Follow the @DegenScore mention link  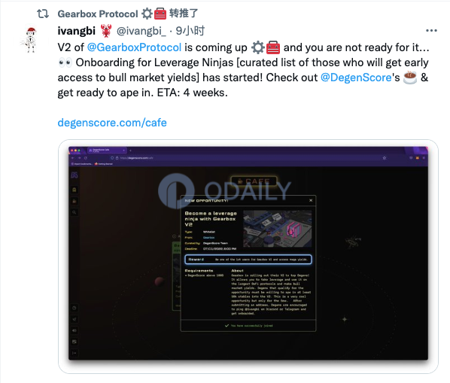point(356,78)
